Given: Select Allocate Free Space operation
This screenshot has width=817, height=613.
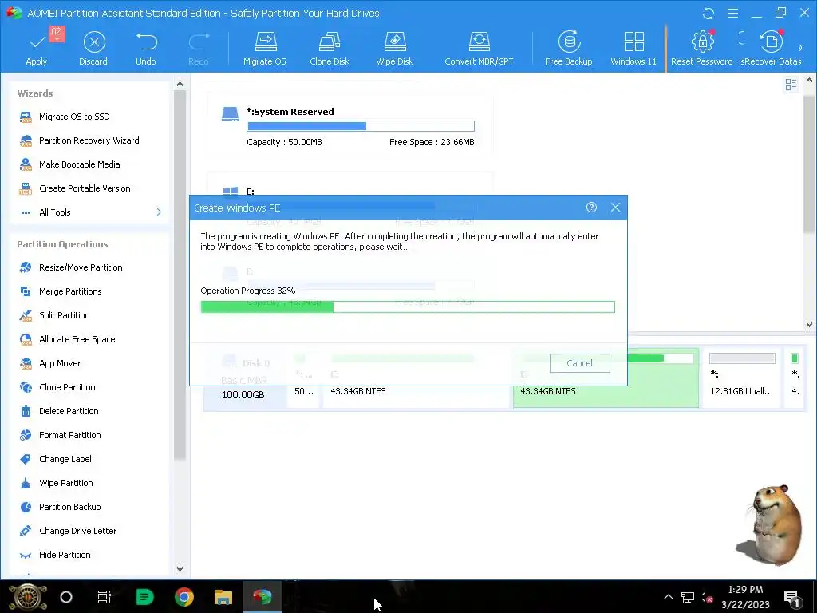Looking at the screenshot, I should [77, 339].
